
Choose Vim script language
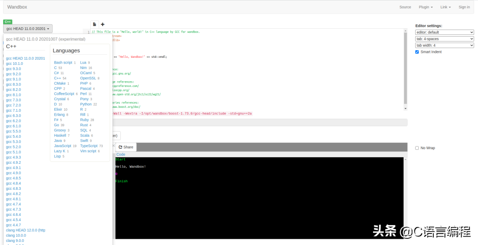[x=88, y=151]
